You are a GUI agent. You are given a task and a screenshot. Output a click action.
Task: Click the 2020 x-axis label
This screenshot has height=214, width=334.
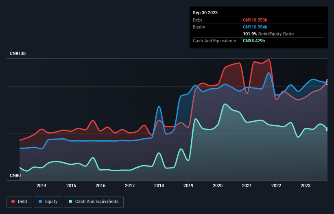(218, 186)
